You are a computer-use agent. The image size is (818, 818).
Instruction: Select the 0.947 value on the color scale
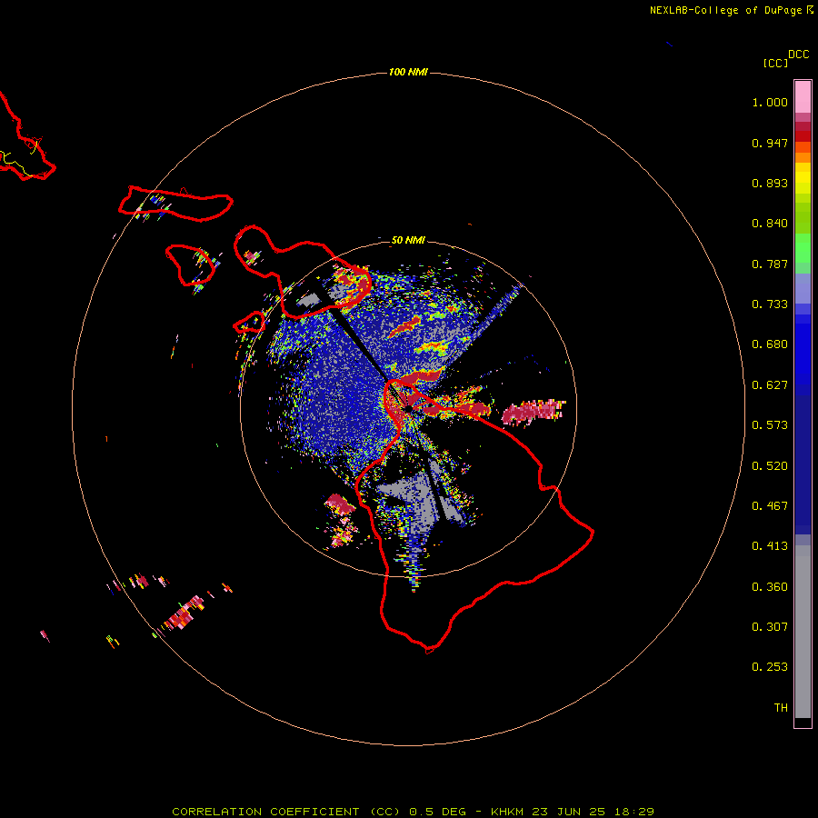coord(770,143)
